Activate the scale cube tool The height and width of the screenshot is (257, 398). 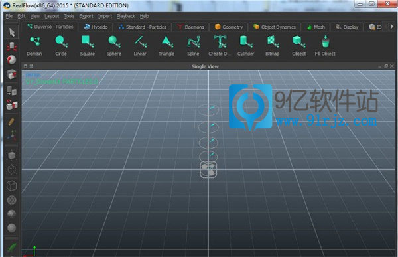pos(12,74)
